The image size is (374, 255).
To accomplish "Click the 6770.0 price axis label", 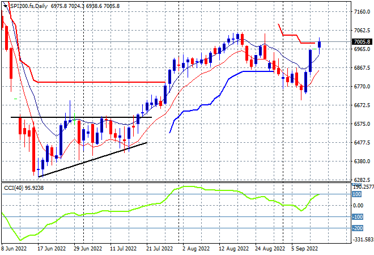I will tap(362, 86).
